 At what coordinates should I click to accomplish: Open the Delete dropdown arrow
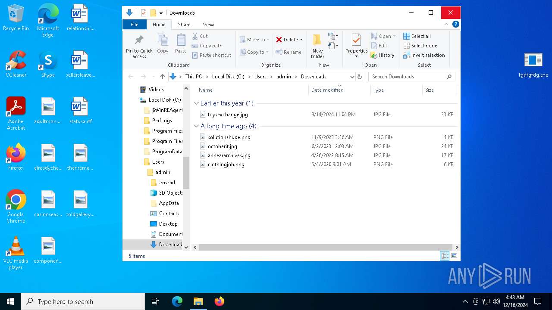301,40
